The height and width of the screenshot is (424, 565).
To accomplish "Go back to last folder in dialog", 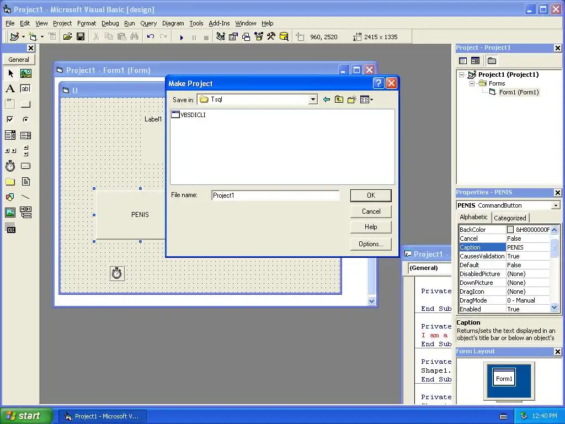I will pyautogui.click(x=327, y=99).
